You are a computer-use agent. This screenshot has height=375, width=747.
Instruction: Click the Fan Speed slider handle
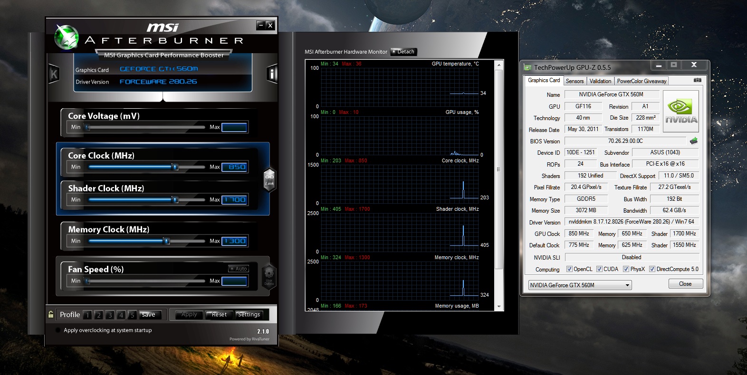click(87, 281)
